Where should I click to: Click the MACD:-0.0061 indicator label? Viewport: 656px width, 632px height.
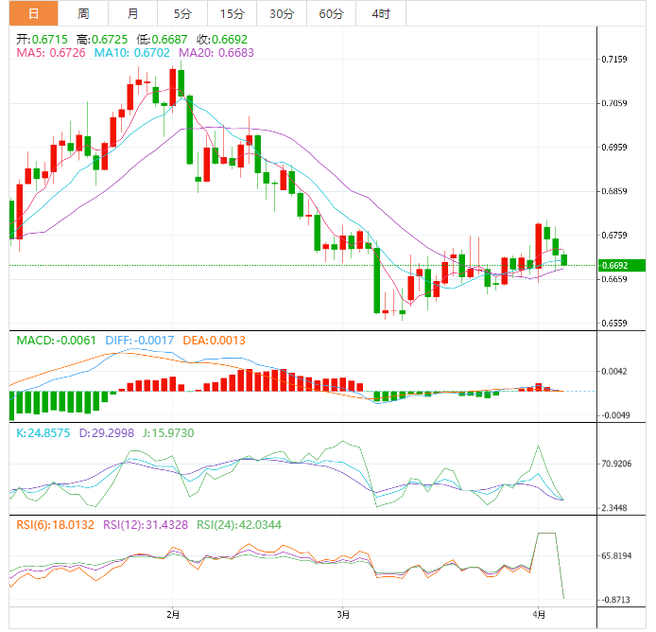[x=58, y=340]
